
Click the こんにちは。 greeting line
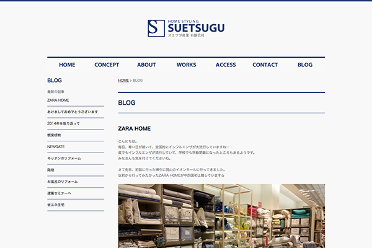(128, 141)
